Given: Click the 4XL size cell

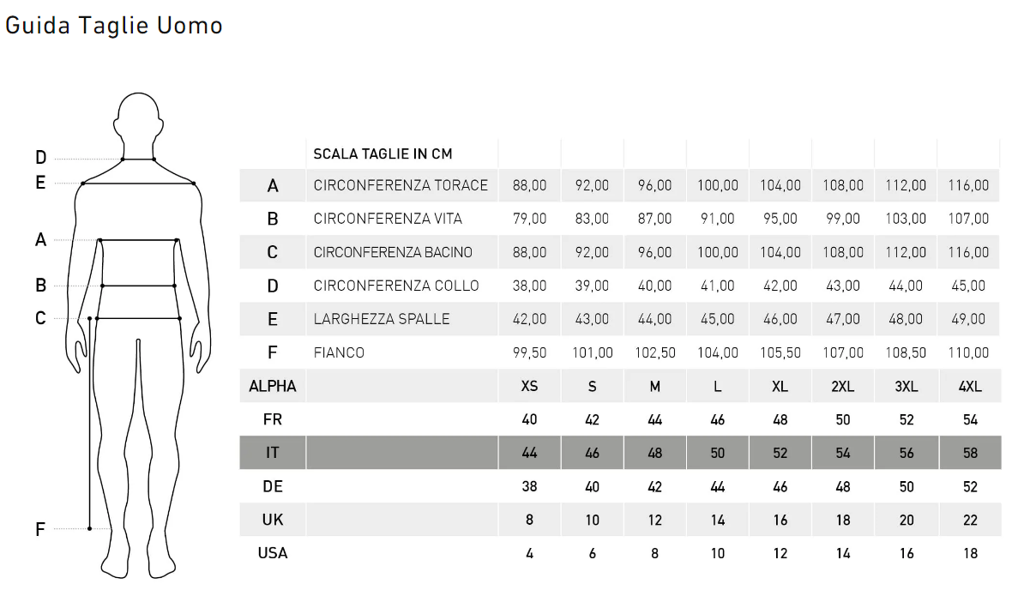Looking at the screenshot, I should (970, 386).
